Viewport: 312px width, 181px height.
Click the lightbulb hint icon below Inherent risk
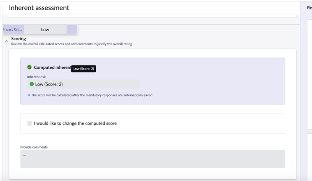[x=29, y=95]
